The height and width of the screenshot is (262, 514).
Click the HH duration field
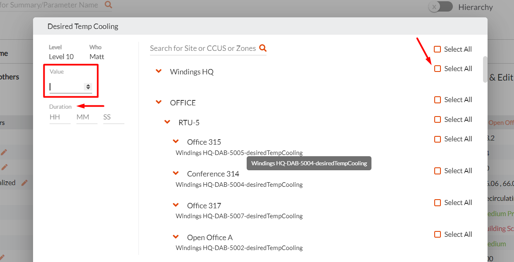59,117
